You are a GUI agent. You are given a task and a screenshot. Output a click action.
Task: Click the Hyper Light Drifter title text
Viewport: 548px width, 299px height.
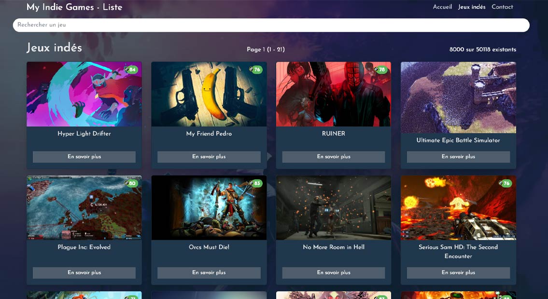[x=84, y=134]
